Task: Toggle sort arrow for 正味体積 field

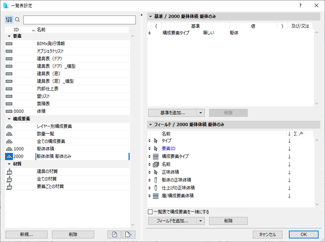Action: (289, 172)
